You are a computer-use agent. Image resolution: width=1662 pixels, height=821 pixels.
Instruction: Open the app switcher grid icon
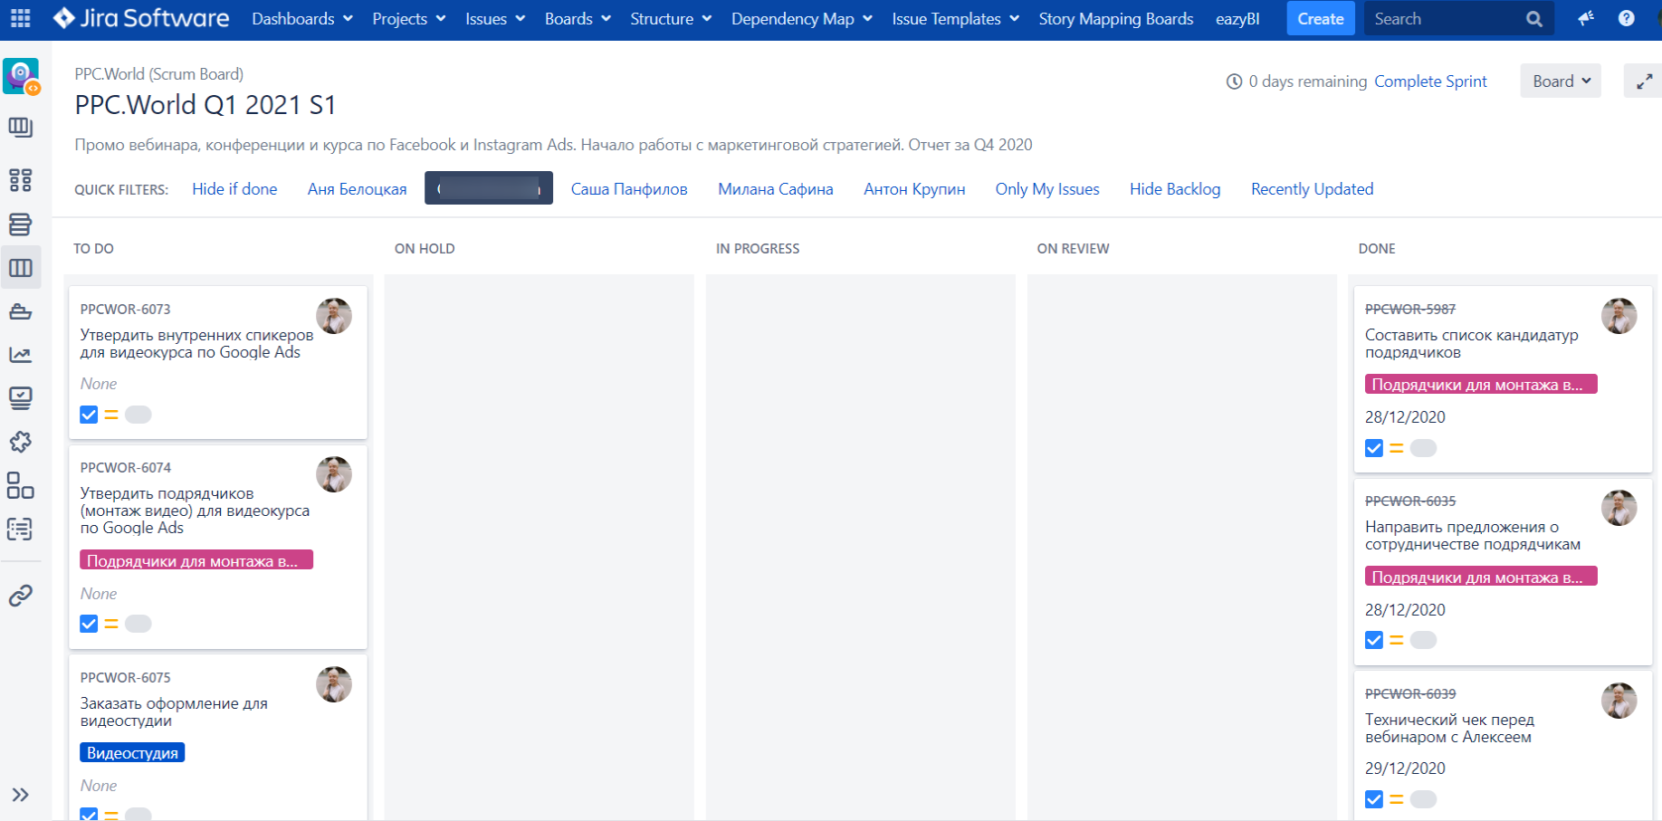(x=20, y=18)
